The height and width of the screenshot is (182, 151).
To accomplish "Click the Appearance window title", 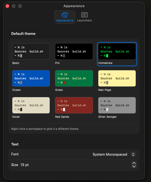I will [x=74, y=6].
